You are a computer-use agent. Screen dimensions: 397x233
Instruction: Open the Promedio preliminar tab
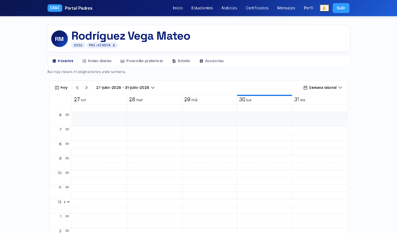pyautogui.click(x=142, y=61)
